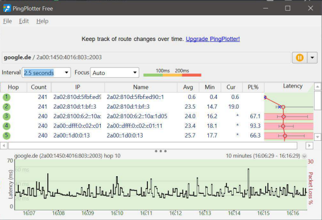Screen dimensions: 322x220
Task: Click the Latency graph column header
Action: pyautogui.click(x=289, y=87)
